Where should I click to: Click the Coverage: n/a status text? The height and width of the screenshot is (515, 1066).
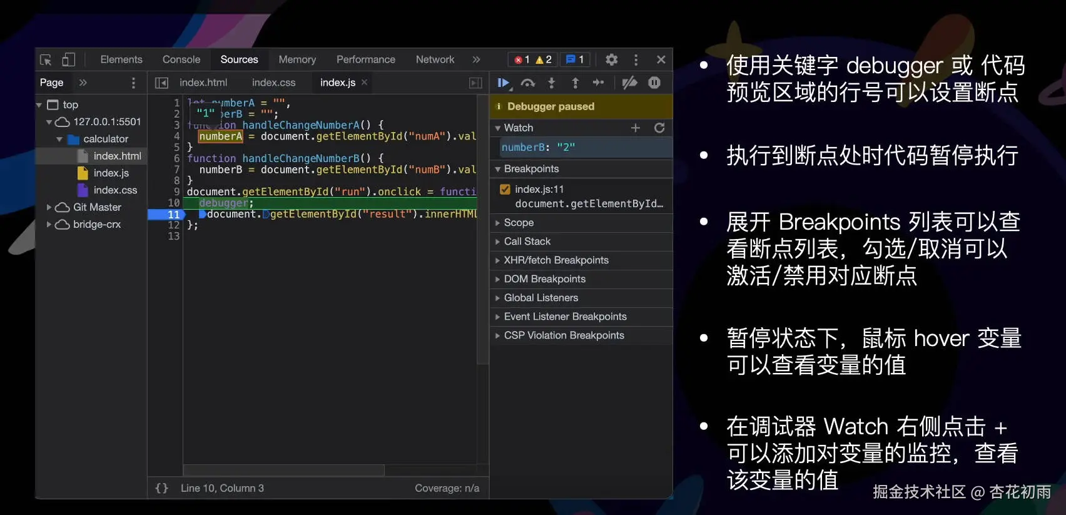pos(447,488)
